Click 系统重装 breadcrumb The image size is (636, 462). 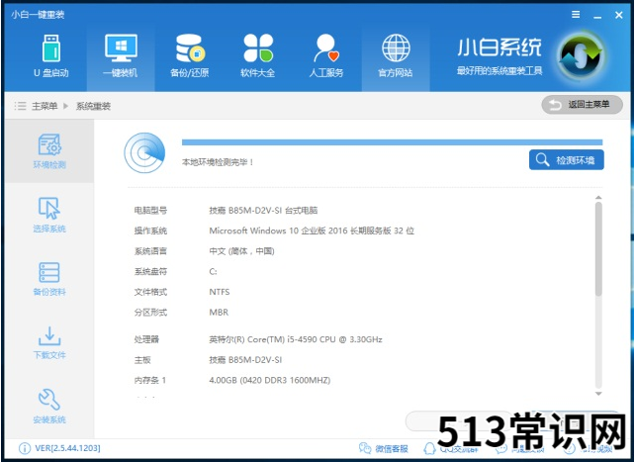(93, 106)
